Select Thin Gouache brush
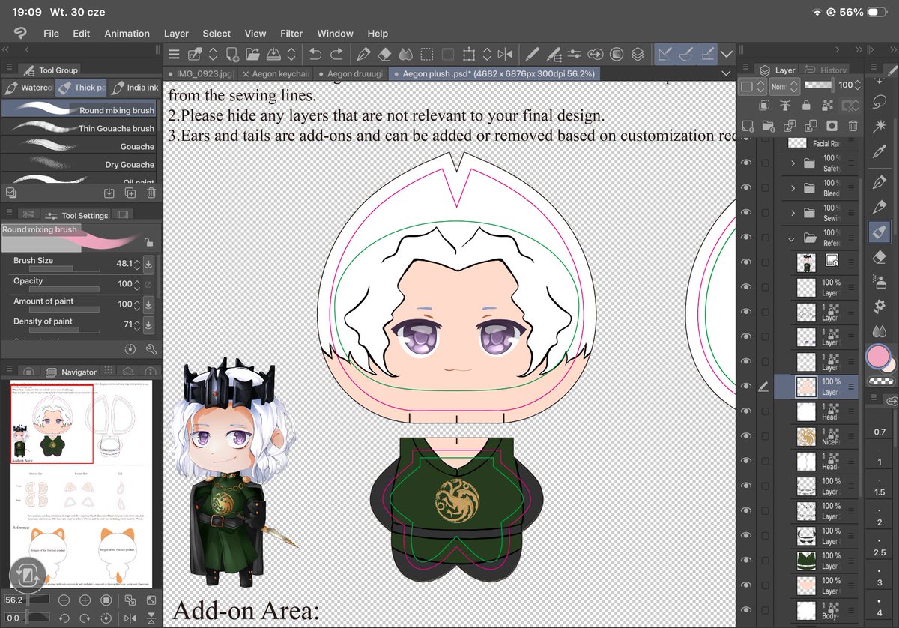Screen dimensions: 899x628 [79, 128]
